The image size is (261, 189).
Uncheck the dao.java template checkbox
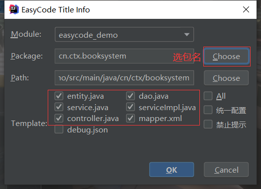click(130, 96)
